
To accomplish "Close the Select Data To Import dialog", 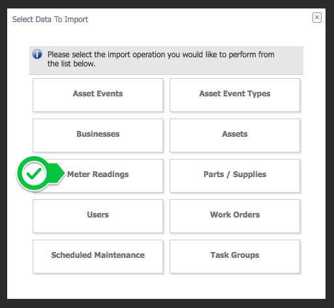I will click(317, 18).
